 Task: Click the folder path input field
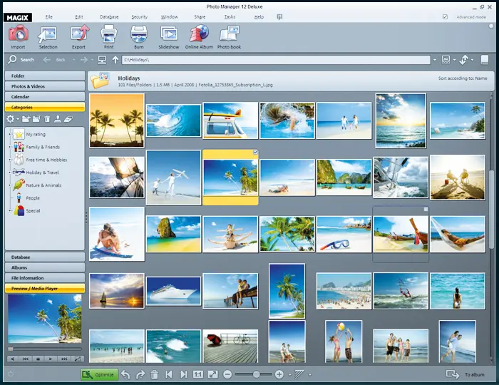point(276,59)
